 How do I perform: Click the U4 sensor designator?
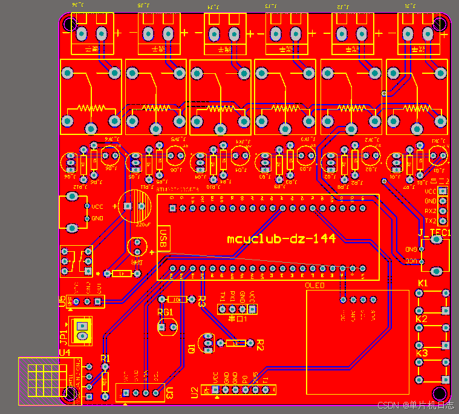click(65, 352)
